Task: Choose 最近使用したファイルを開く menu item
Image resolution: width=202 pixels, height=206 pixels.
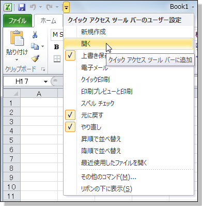Action: pos(129,163)
